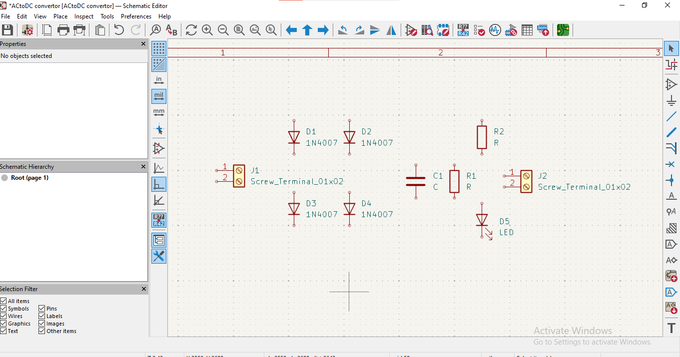Zoom in on the schematic
The width and height of the screenshot is (680, 357).
tap(207, 30)
